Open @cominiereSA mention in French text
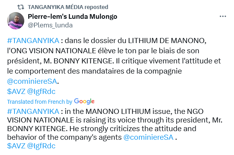Image resolution: width=234 pixels, height=155 pixels. (32, 81)
